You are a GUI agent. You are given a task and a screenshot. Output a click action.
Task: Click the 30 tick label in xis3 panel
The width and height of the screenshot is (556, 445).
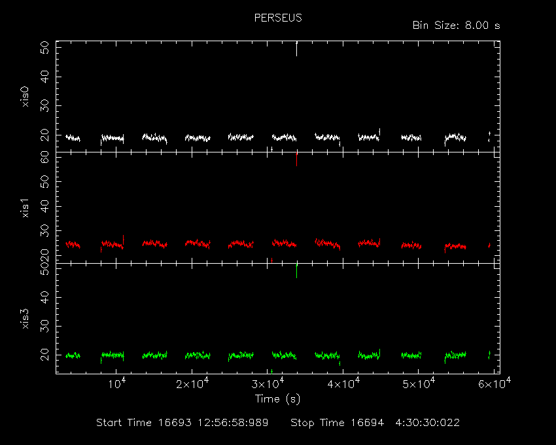point(44,326)
